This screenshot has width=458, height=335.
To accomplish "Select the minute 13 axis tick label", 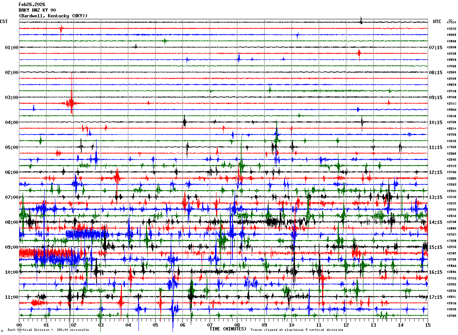I will [373, 325].
